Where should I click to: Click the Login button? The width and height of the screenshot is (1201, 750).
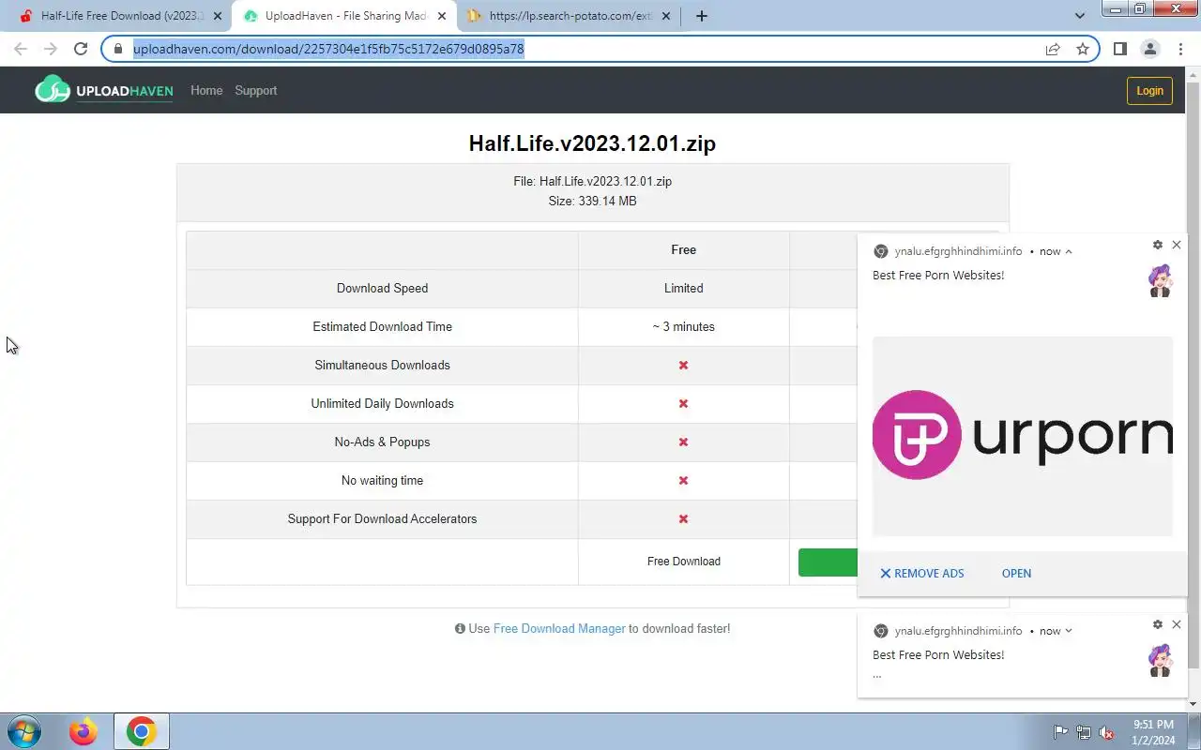1149,90
